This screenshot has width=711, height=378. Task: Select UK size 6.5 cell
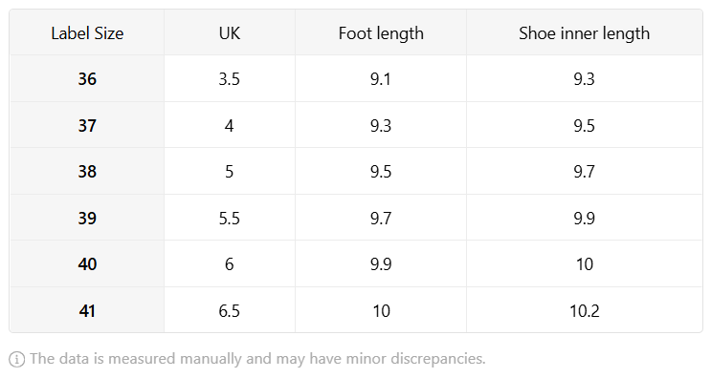(230, 310)
